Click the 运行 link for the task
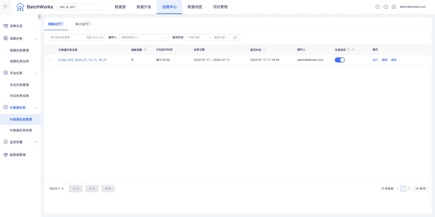 [375, 60]
